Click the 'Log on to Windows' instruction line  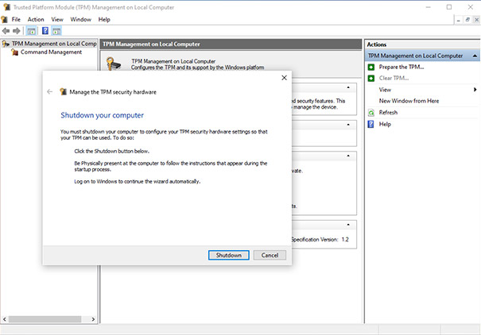click(137, 182)
